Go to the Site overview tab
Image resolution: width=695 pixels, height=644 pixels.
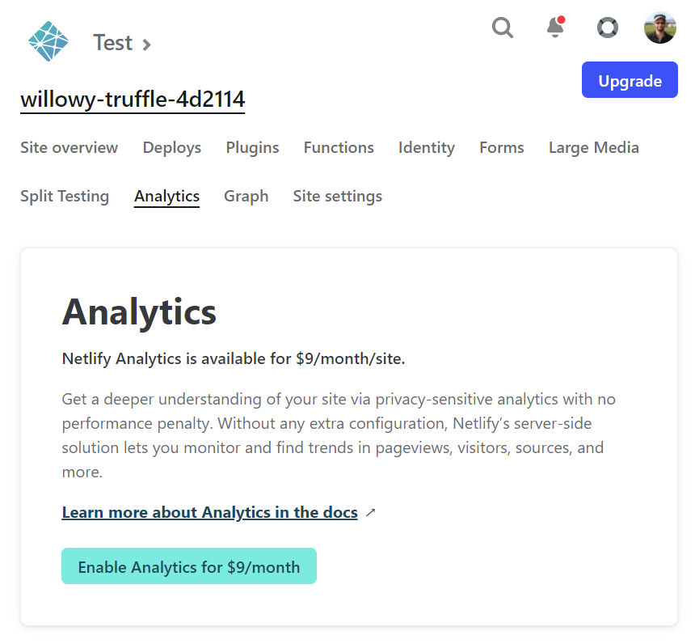[x=69, y=147]
